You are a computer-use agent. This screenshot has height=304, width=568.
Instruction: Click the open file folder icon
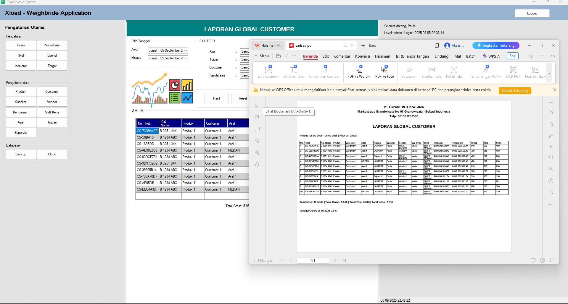coord(278,56)
